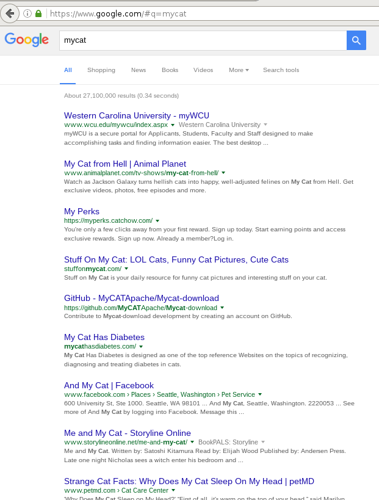This screenshot has width=379, height=500.
Task: Open Strange Cat Facts petMD result
Action: tap(189, 481)
